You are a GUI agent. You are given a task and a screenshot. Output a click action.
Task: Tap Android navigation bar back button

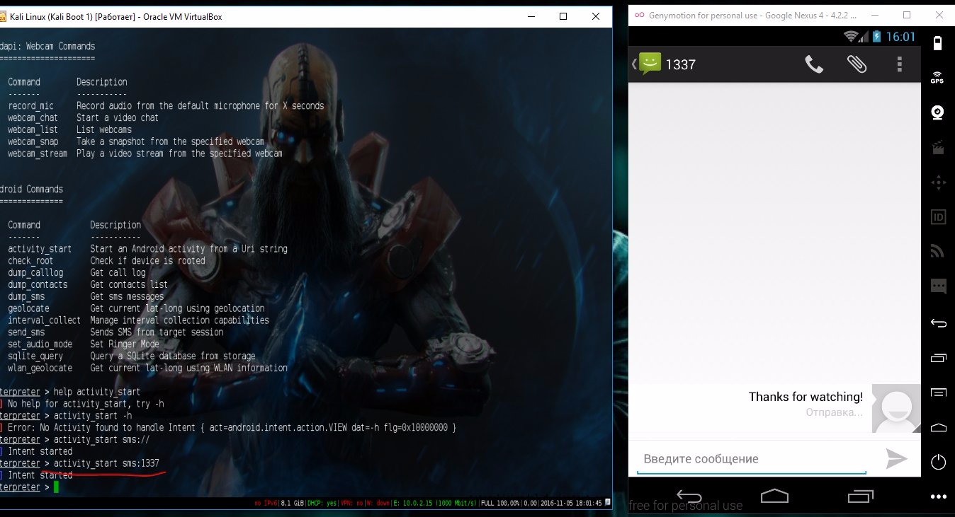point(689,494)
